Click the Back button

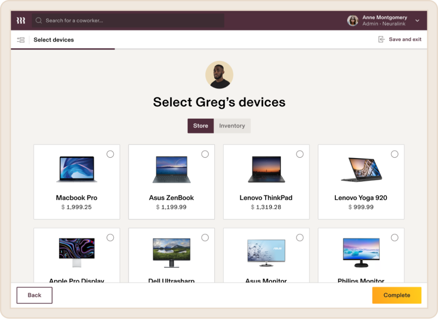pos(34,295)
